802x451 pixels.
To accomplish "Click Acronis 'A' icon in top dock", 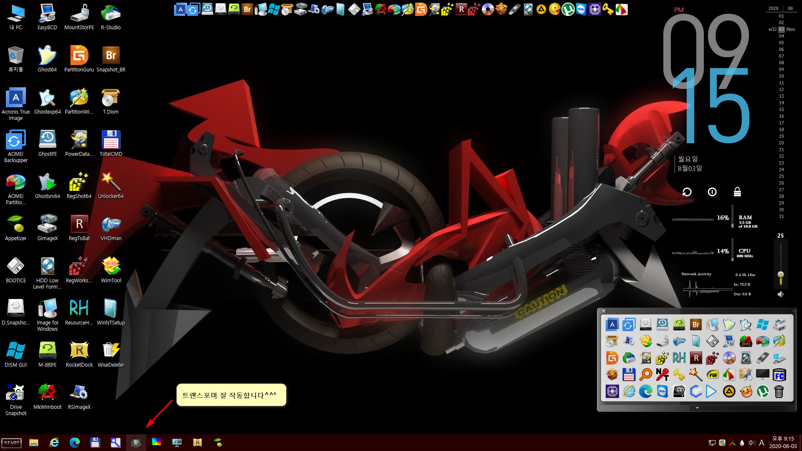I will tap(180, 9).
